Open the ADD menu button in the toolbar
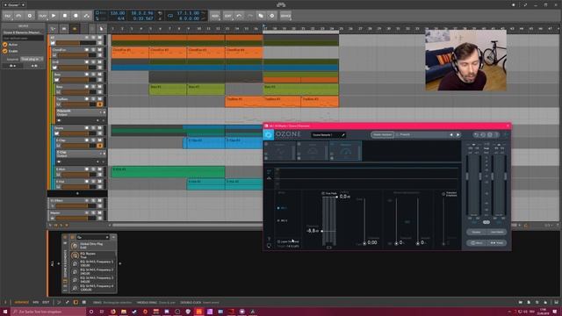The height and width of the screenshot is (316, 562). [215, 16]
